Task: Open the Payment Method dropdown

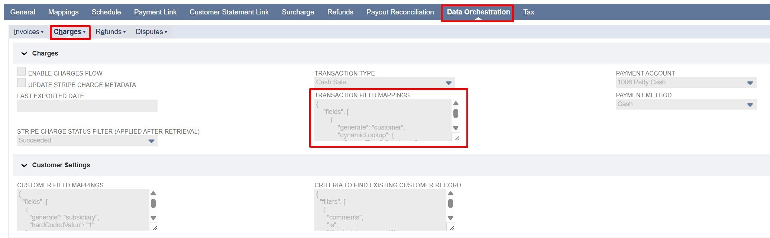Action: (x=750, y=104)
